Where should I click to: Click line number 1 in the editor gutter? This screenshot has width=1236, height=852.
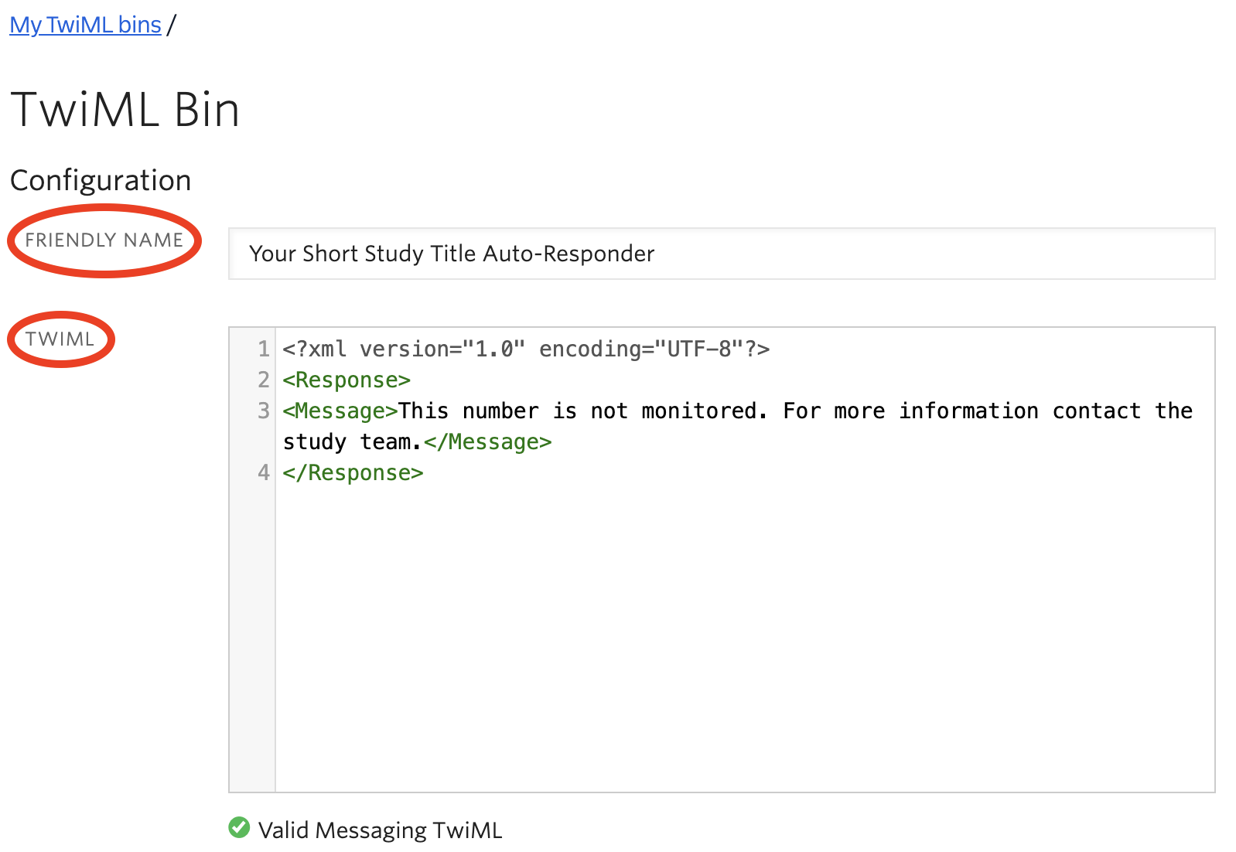coord(264,349)
